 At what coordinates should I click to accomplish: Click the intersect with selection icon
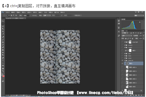(16, 15)
